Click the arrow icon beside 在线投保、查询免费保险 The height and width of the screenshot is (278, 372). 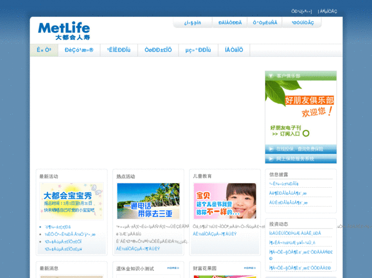point(271,149)
